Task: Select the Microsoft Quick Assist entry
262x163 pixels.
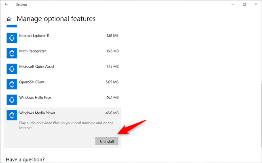Action: [63, 69]
